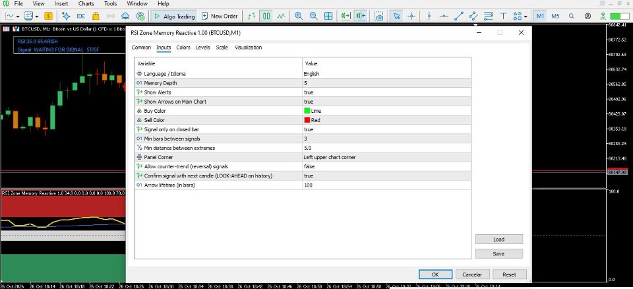
Task: Select the Fibonacci retracement lines tool
Action: [489, 16]
